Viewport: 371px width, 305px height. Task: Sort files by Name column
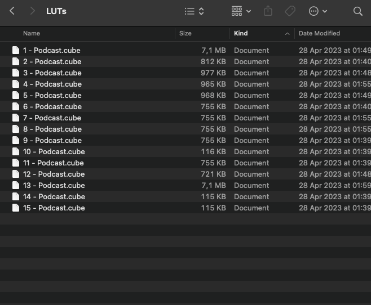click(32, 34)
